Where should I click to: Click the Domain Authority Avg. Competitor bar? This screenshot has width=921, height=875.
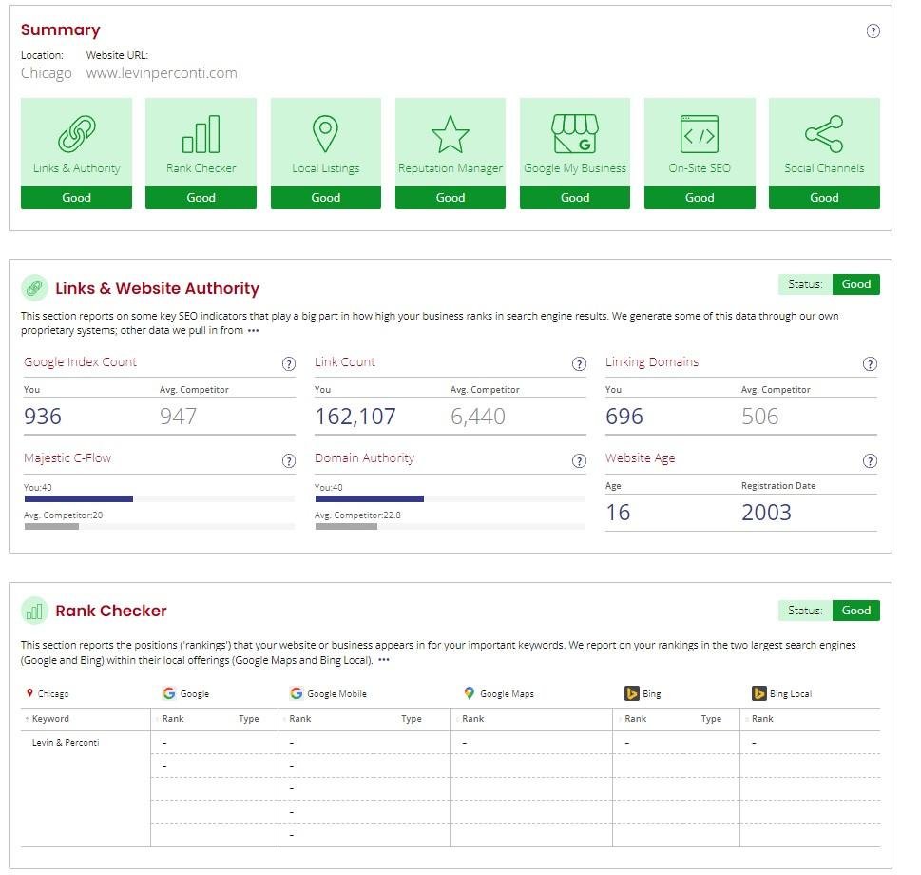pyautogui.click(x=346, y=527)
